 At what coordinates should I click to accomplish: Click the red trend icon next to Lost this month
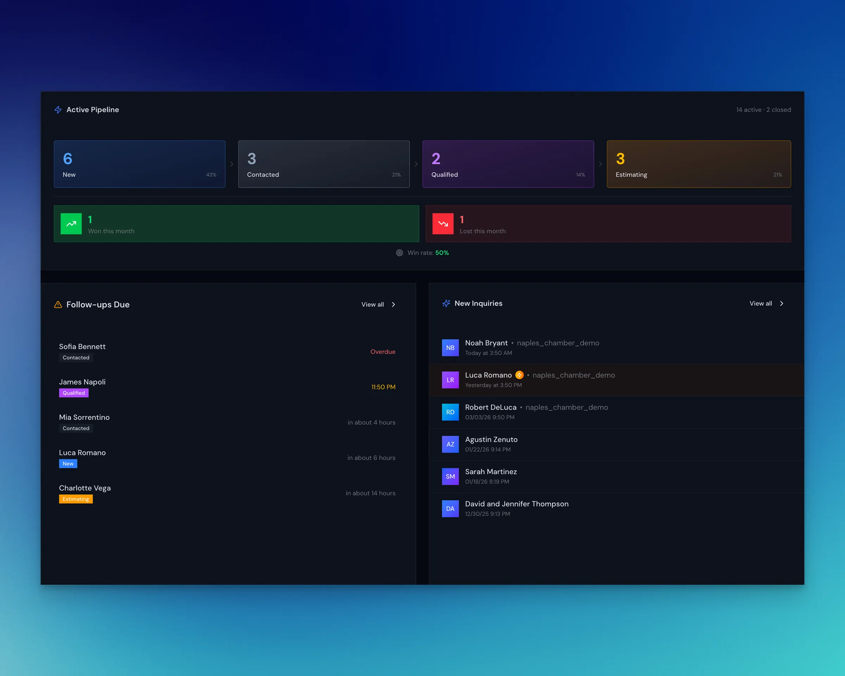(443, 223)
